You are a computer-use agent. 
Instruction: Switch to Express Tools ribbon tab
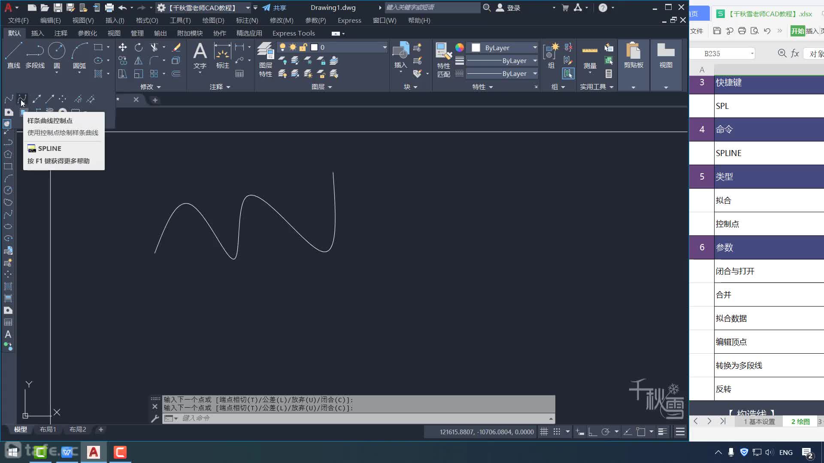[294, 33]
